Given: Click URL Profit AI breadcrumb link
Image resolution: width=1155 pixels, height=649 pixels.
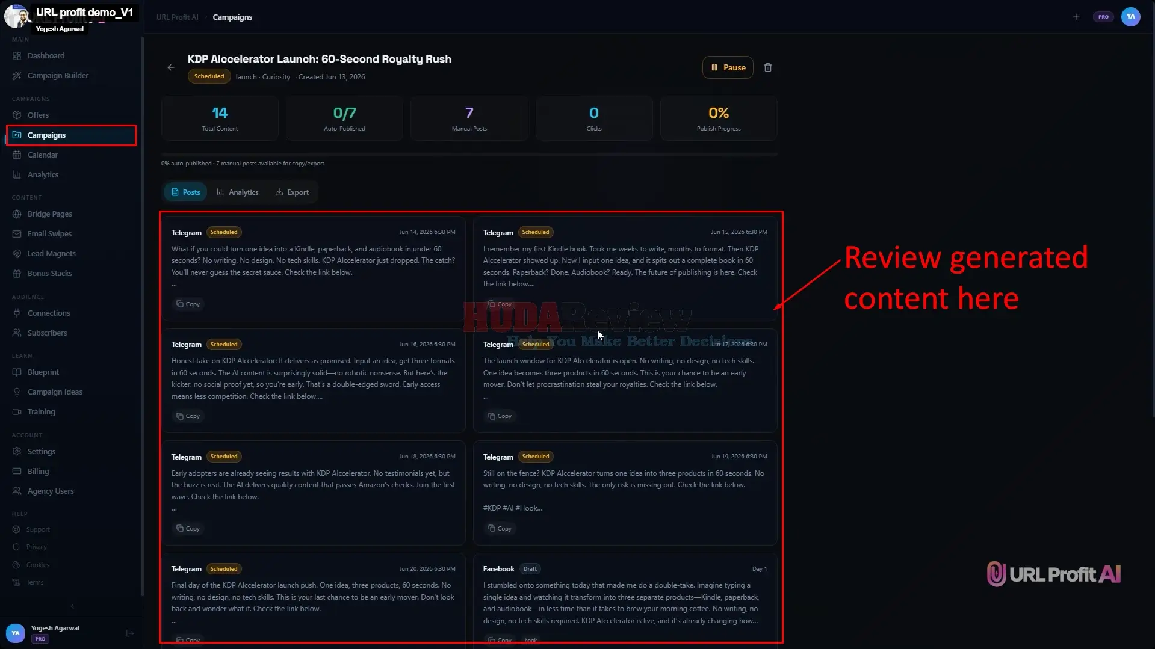Looking at the screenshot, I should tap(177, 17).
